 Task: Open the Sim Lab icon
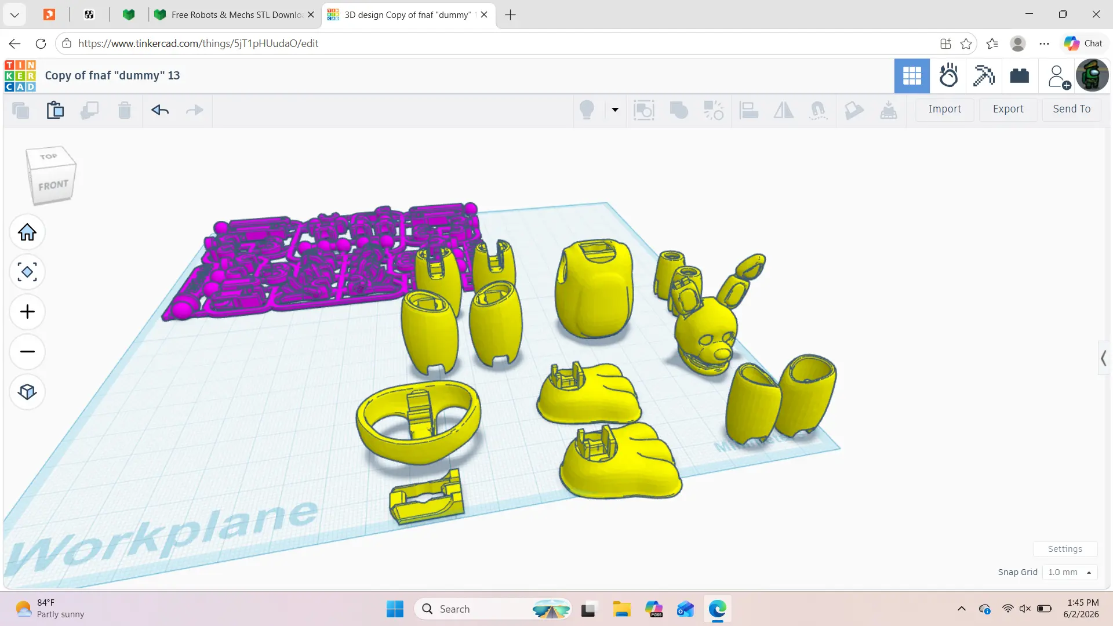[x=948, y=76]
